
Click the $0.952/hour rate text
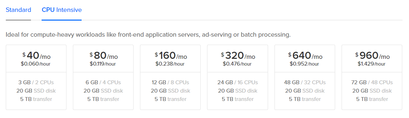[x=304, y=64]
